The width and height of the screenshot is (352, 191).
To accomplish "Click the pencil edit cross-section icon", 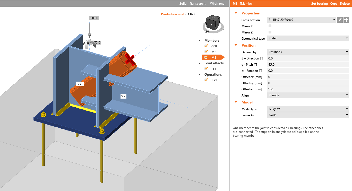I will click(340, 20).
